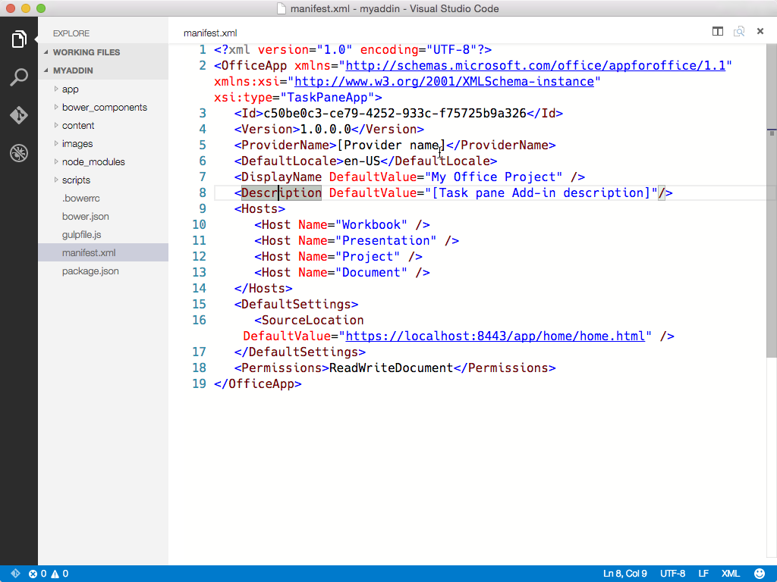Open the Search view in activity bar

(19, 77)
